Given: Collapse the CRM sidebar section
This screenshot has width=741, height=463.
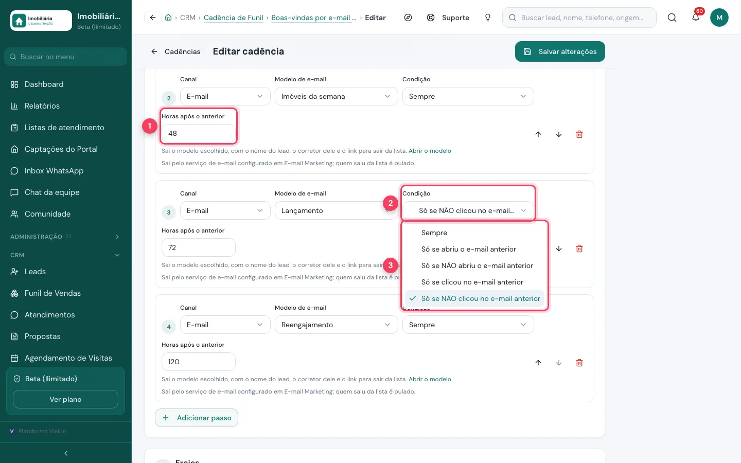Looking at the screenshot, I should pos(66,255).
